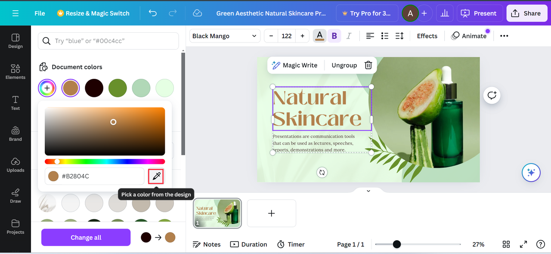
Task: Open the Duration settings
Action: click(x=248, y=244)
